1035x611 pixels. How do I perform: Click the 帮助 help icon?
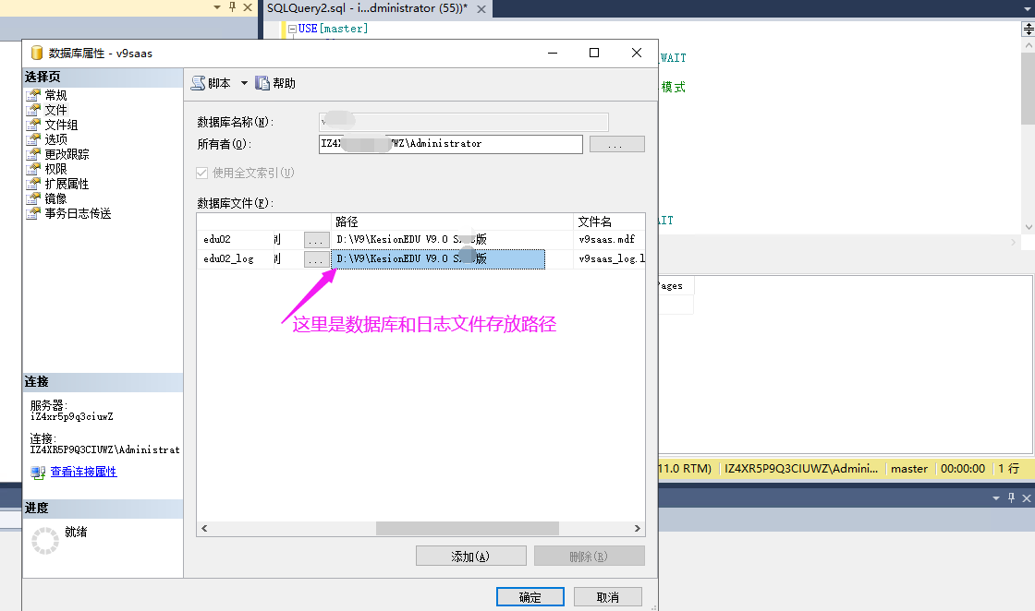tap(262, 83)
